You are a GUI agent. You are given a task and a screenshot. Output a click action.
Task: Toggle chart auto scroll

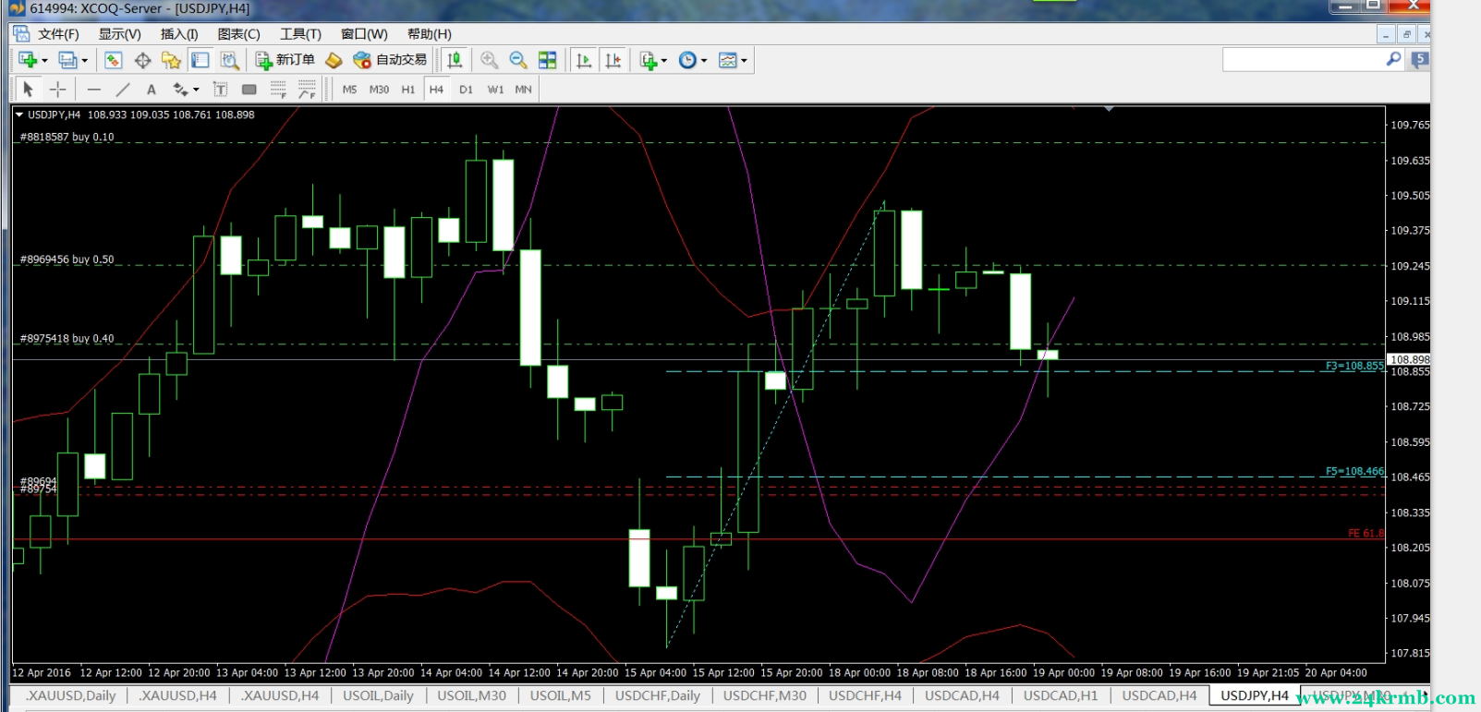click(584, 60)
